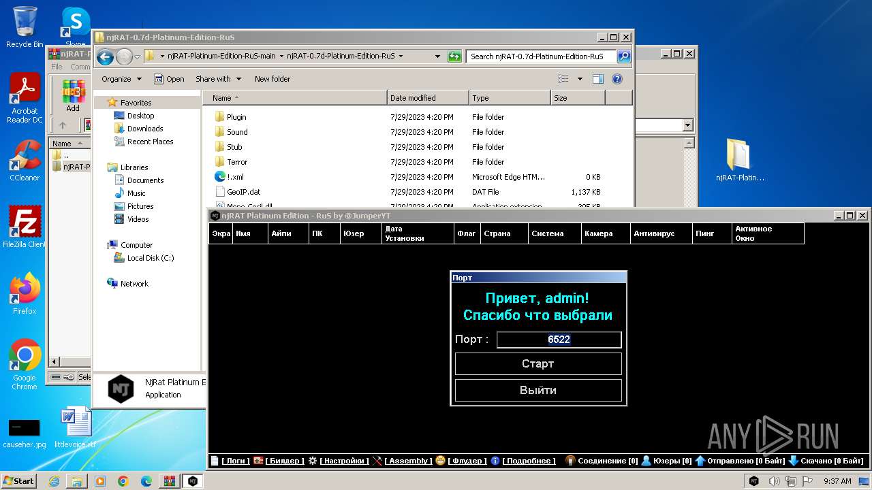Select Recent Places in navigation pane
Screen dimensions: 872x490
pyautogui.click(x=150, y=142)
